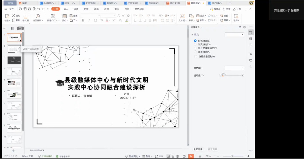Pin the object properties panel
This screenshot has height=159, width=304.
pos(240,27)
